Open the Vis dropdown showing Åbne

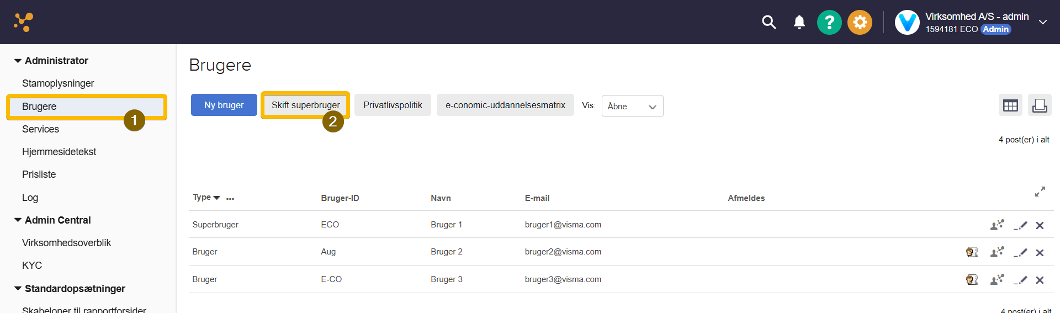click(x=632, y=106)
